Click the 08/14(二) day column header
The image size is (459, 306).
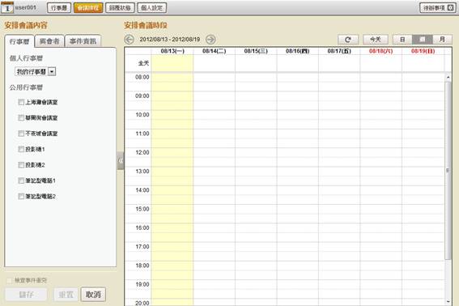(215, 51)
